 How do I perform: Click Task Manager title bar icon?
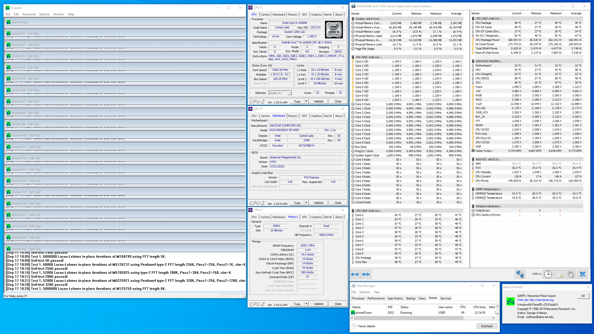click(354, 286)
